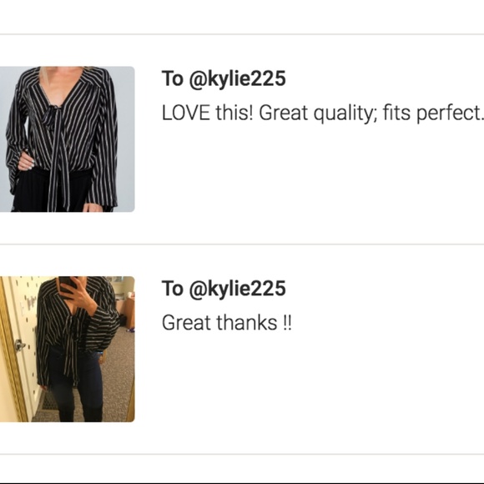Click the 'LOVE this! Great quality' review text
Screen dimensions: 484x484
(323, 113)
